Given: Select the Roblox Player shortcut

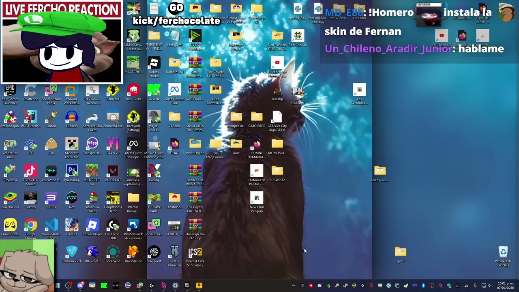Looking at the screenshot, I should coord(92,228).
